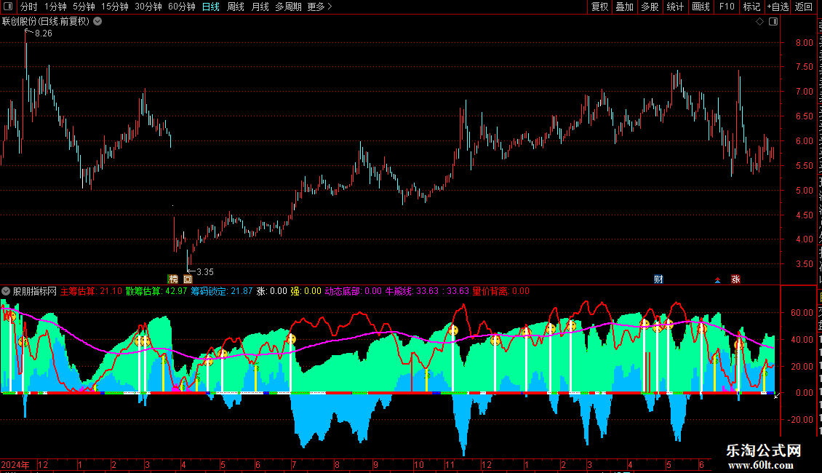Image resolution: width=822 pixels, height=473 pixels.
Task: Click the 回 marker icon on chart
Action: click(x=188, y=279)
